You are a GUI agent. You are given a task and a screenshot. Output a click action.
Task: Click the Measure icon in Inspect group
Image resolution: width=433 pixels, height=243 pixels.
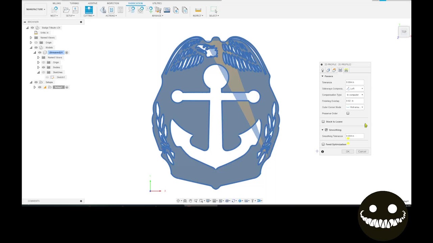[198, 10]
